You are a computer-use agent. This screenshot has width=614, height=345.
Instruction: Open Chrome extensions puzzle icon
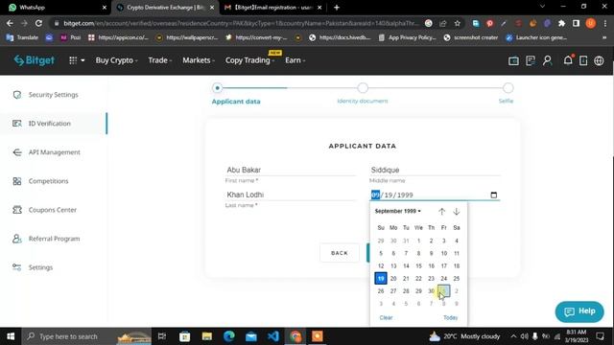[x=561, y=23]
